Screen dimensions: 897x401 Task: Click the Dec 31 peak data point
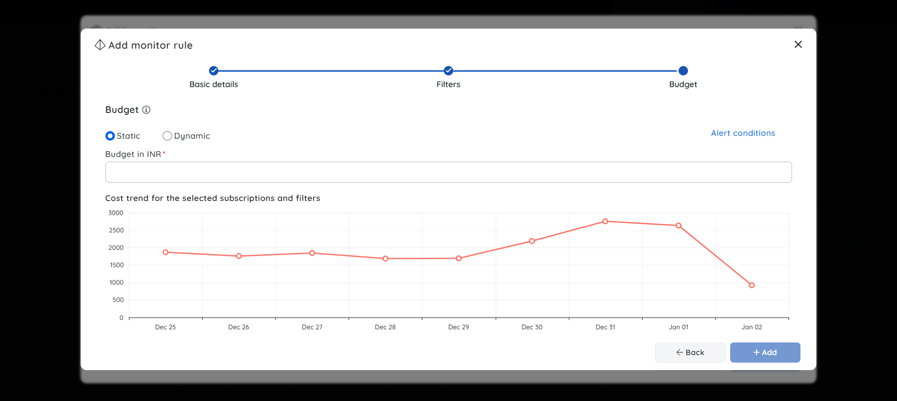(605, 221)
